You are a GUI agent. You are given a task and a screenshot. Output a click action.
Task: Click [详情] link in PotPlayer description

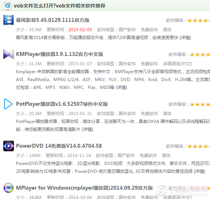pyautogui.click(x=87, y=129)
